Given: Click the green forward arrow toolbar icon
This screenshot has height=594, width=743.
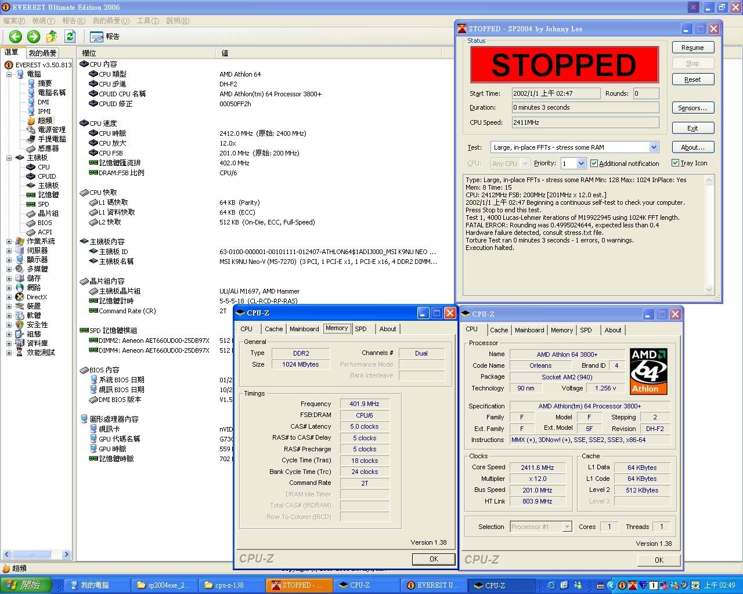Looking at the screenshot, I should (x=34, y=37).
